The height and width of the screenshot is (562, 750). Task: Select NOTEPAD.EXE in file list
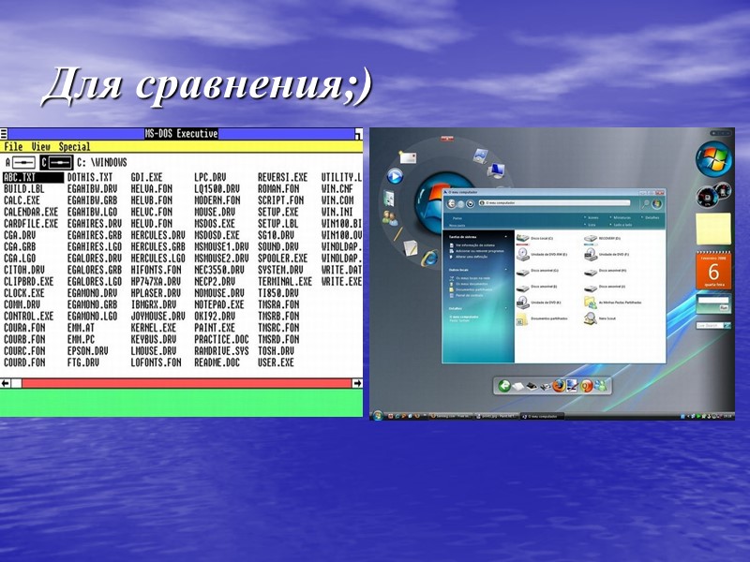[219, 304]
